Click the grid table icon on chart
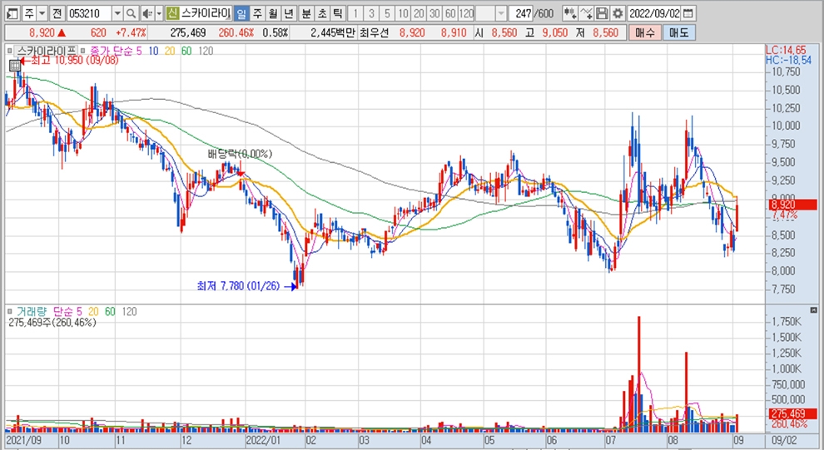The width and height of the screenshot is (824, 450). [14, 65]
